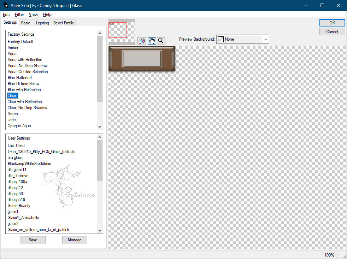Viewport: 347px width, 259px height.
Task: Click the Manage settings button
Action: (75, 240)
